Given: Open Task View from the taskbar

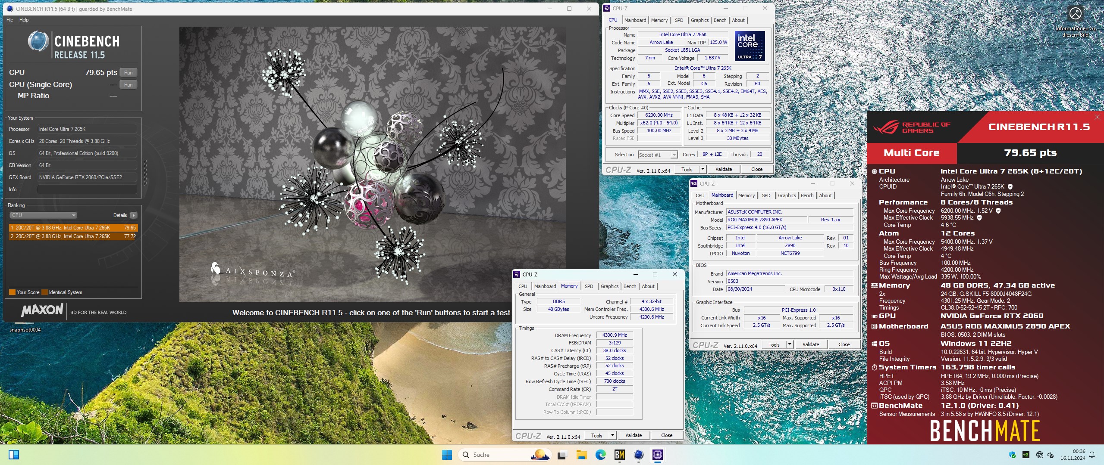Looking at the screenshot, I should click(561, 455).
